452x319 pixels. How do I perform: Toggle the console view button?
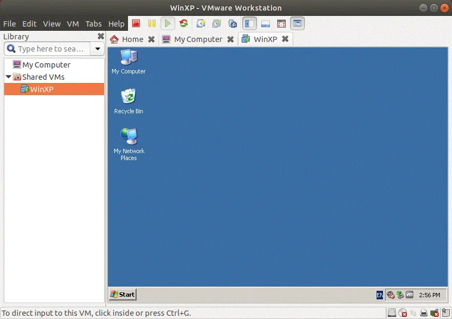[x=297, y=23]
